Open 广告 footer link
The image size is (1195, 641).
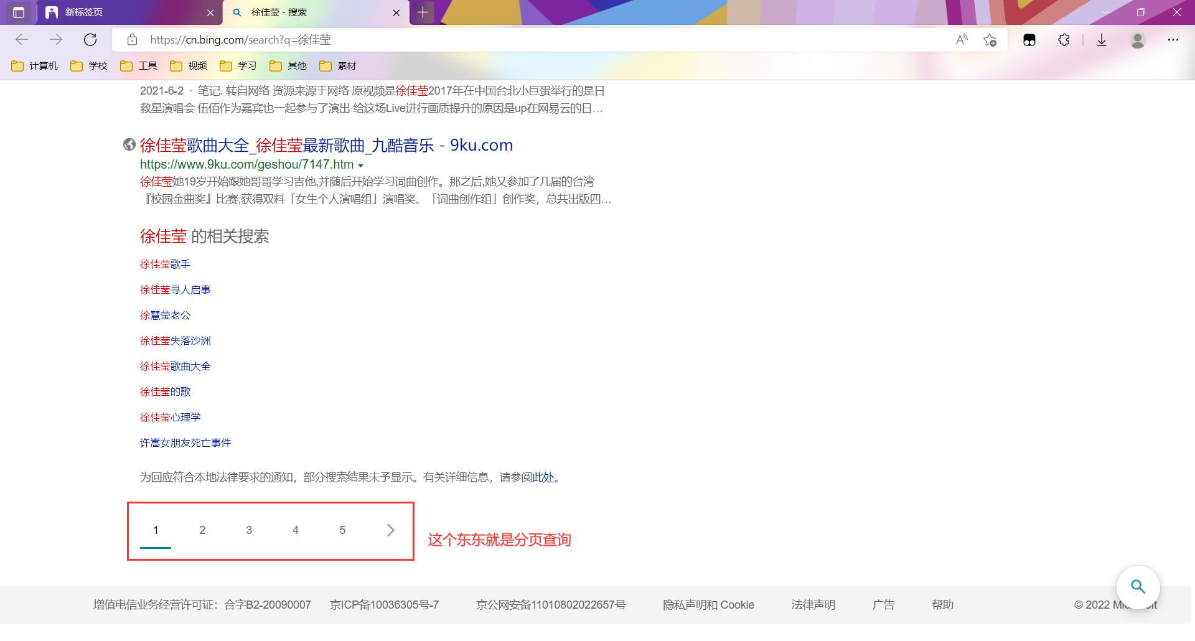[x=883, y=605]
